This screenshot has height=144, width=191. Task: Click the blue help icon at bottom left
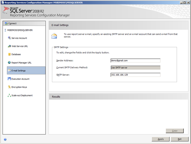(5, 139)
